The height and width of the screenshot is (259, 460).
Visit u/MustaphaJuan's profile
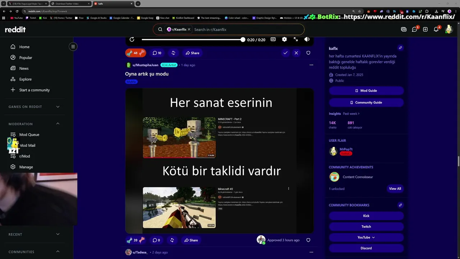[145, 65]
